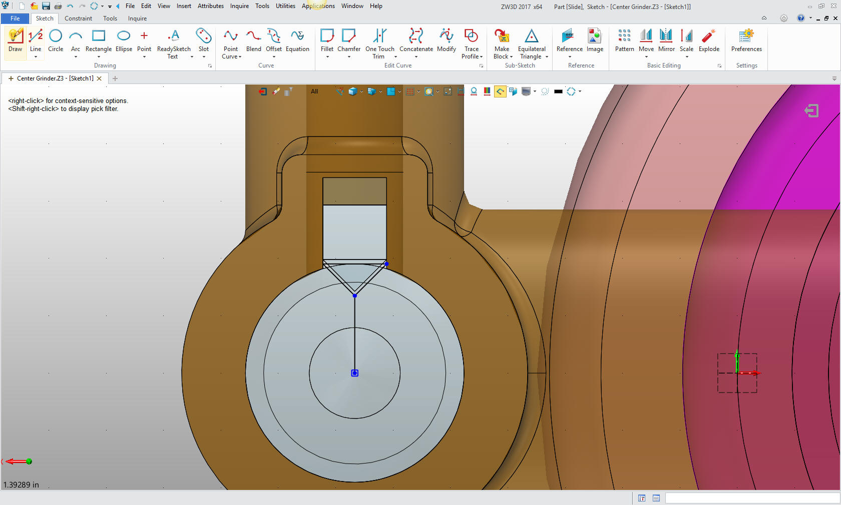Click the black color swatch in view toolbar
Screen dimensions: 841x505
click(559, 91)
